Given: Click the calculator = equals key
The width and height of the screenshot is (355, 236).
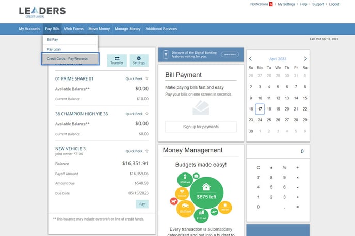Looking at the screenshot, I should click(x=298, y=207).
